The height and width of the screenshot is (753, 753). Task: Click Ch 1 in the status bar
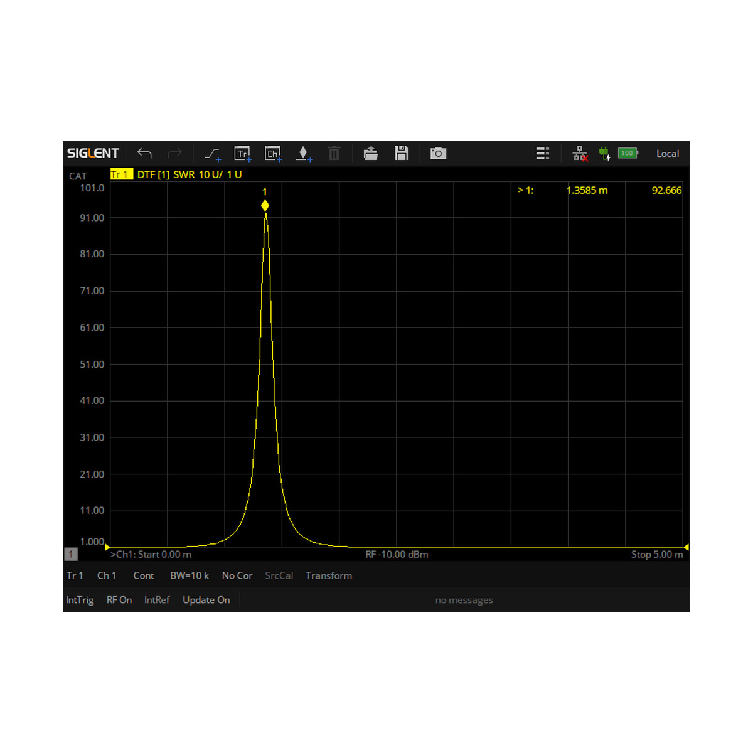tap(107, 575)
